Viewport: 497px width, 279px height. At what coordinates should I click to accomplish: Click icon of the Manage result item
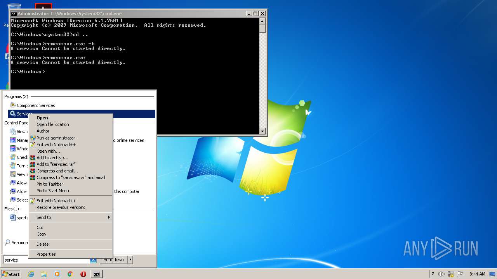point(12,140)
